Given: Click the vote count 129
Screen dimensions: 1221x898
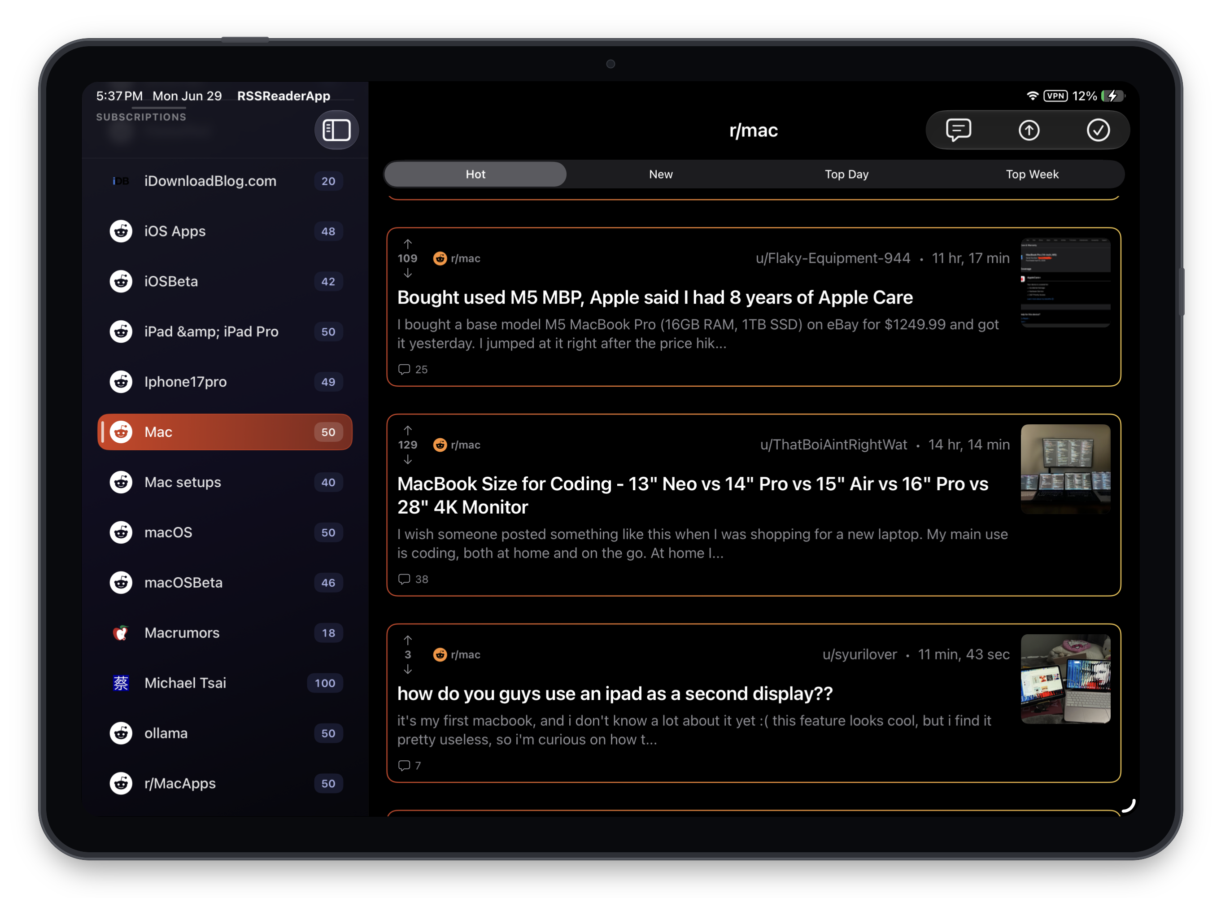Looking at the screenshot, I should tap(407, 445).
